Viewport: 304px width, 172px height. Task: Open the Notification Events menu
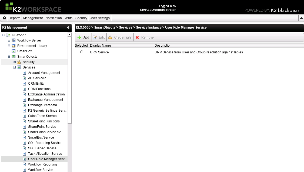[x=59, y=18]
